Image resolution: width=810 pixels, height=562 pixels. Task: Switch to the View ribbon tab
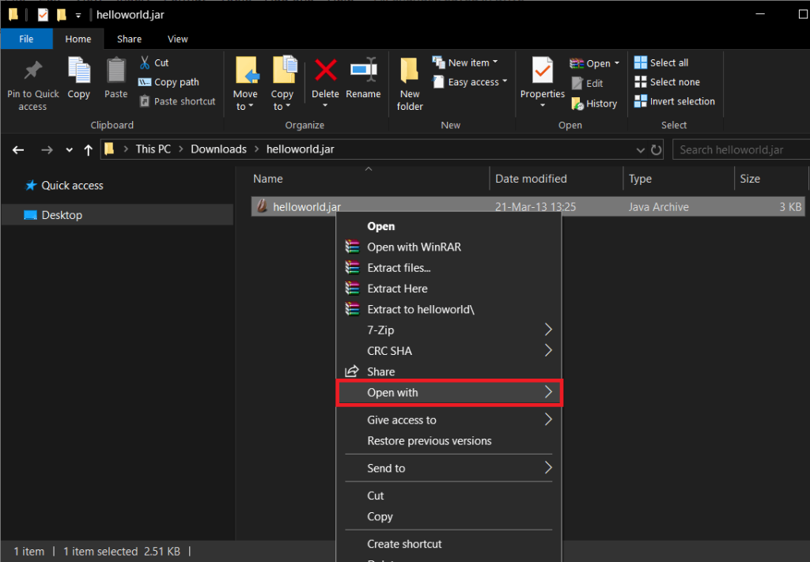point(178,40)
